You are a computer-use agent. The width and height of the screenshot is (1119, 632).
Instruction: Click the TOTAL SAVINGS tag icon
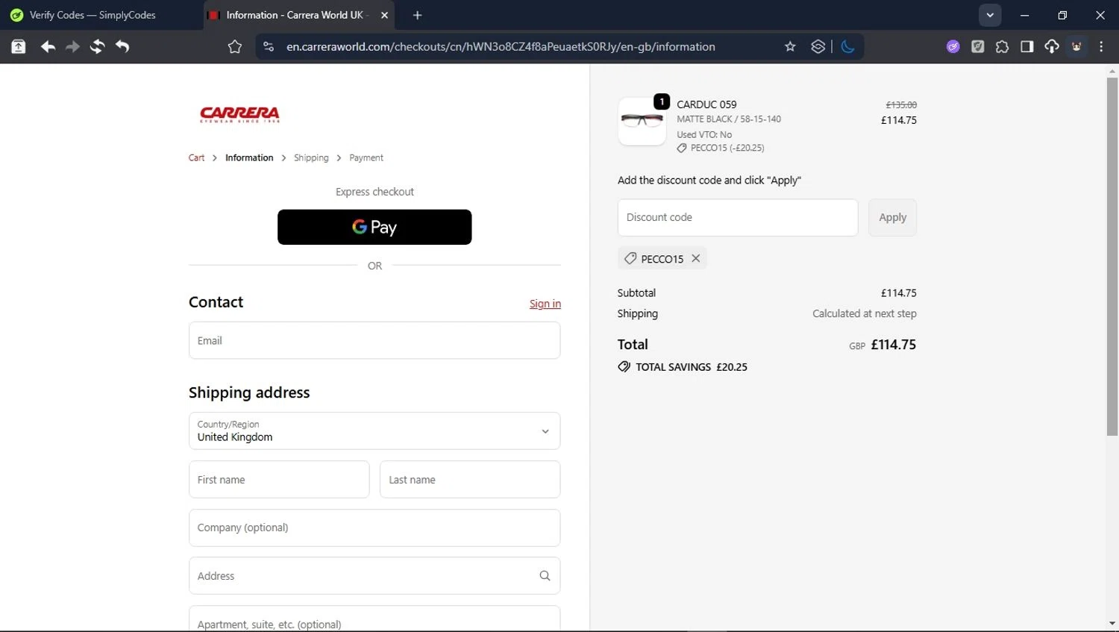624,367
